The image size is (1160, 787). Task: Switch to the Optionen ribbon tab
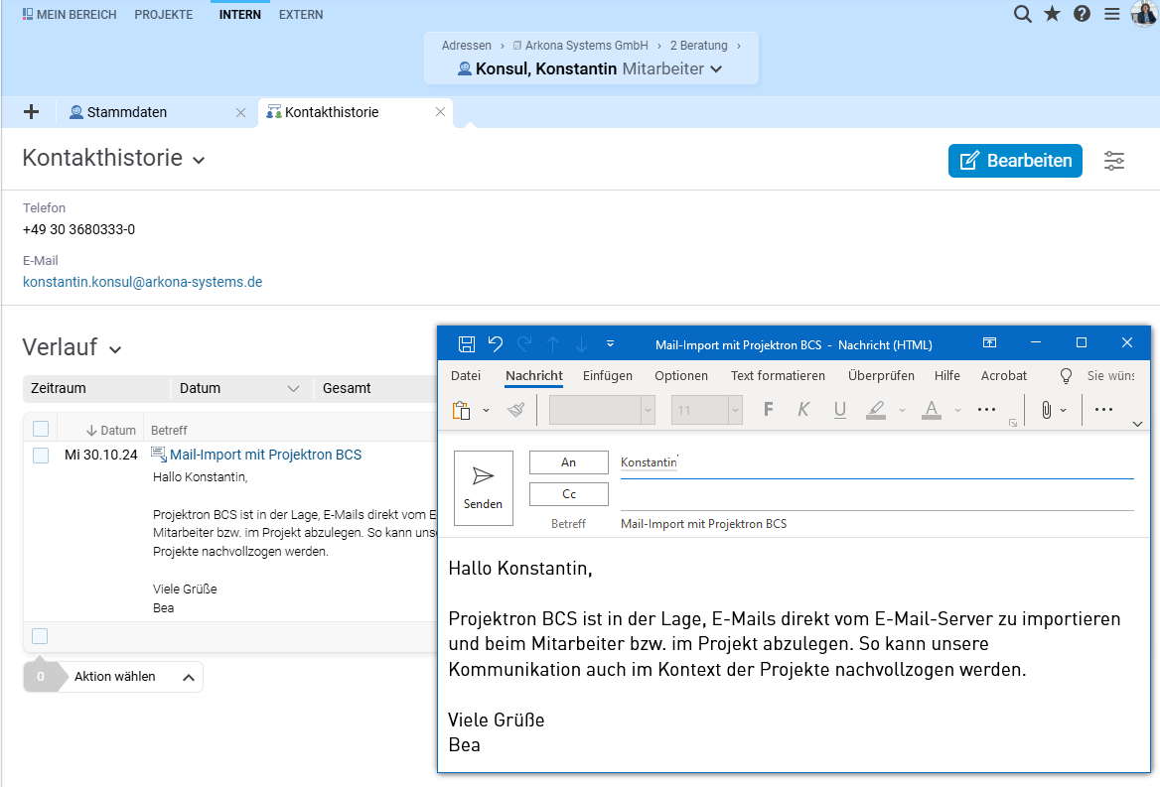[680, 375]
